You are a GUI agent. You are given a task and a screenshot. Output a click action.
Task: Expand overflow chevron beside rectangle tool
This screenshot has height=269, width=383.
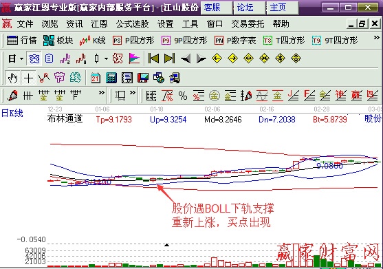[133, 93]
